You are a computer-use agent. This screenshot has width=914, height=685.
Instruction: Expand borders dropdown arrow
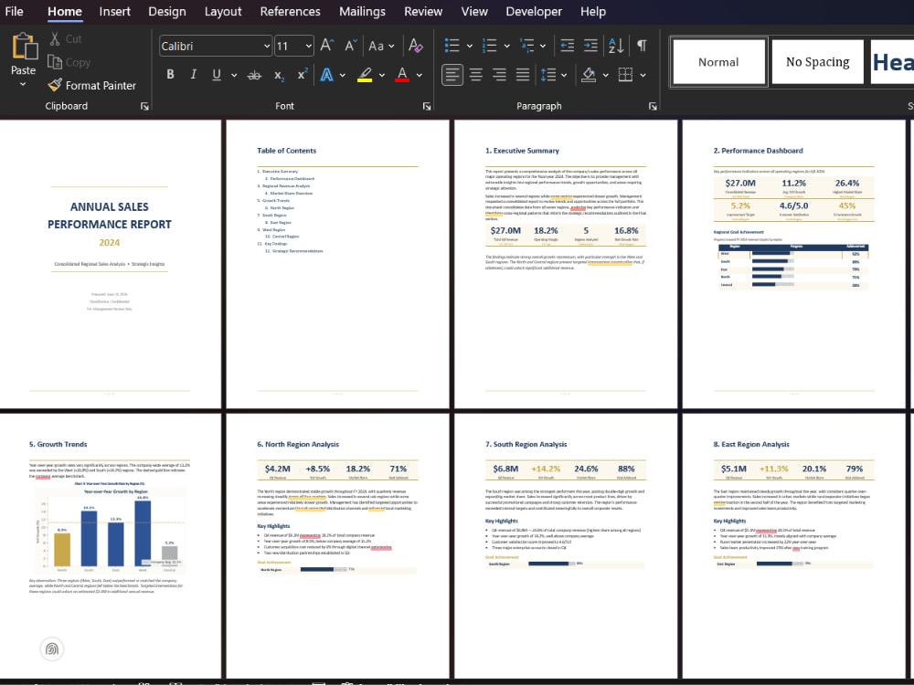[643, 75]
